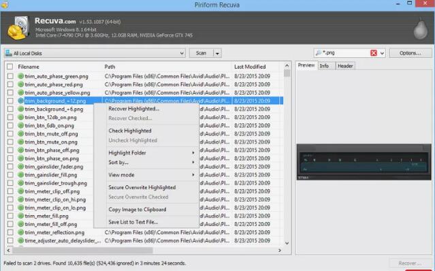
Task: Click the Recuva hard hat logo icon
Action: pyautogui.click(x=18, y=28)
